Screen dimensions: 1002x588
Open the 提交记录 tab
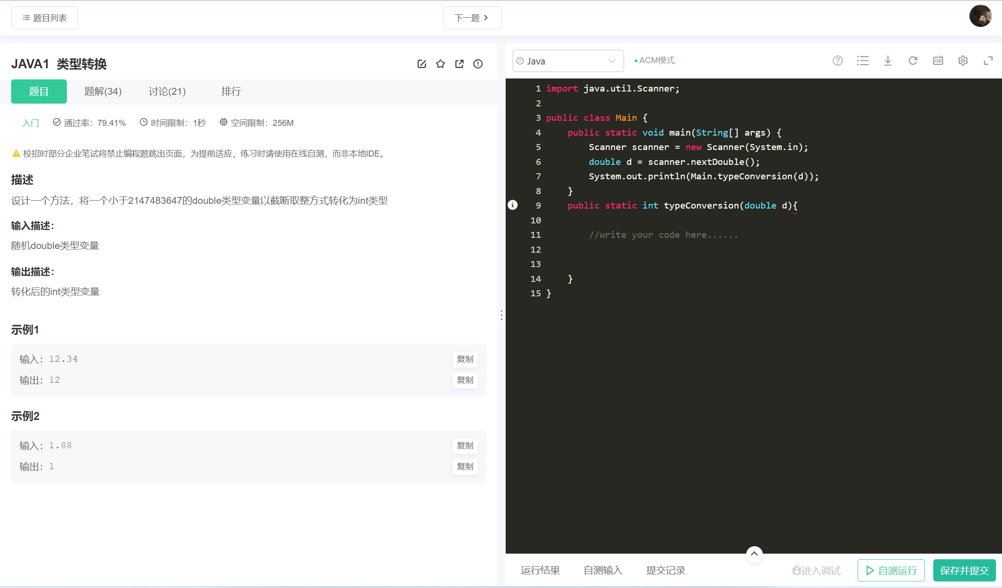click(666, 570)
